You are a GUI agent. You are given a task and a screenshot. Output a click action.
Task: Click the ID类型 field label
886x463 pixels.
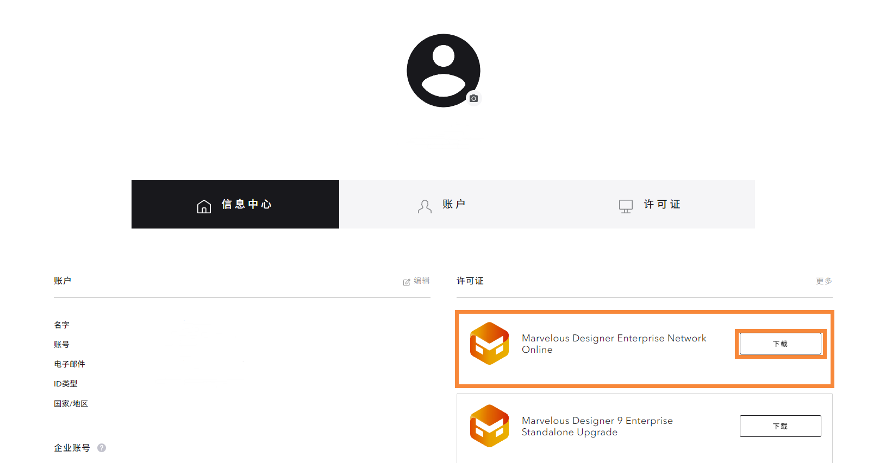(66, 383)
